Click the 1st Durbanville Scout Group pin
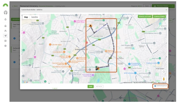Screen dimensions: 178x104 [93, 75]
